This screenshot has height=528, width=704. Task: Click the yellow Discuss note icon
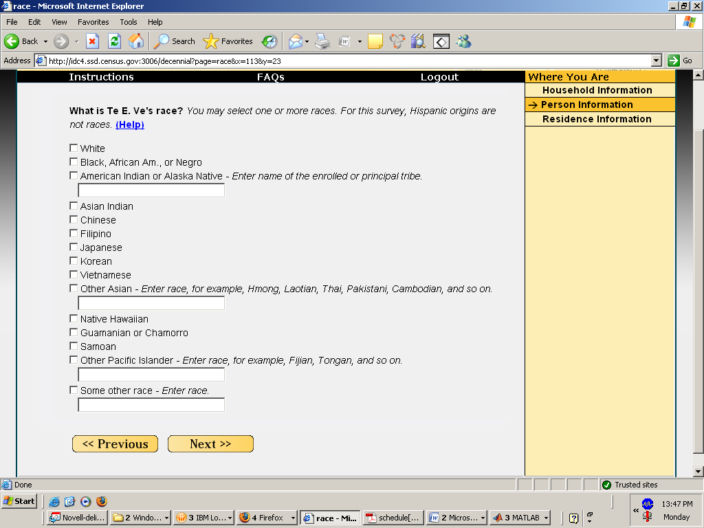[375, 41]
